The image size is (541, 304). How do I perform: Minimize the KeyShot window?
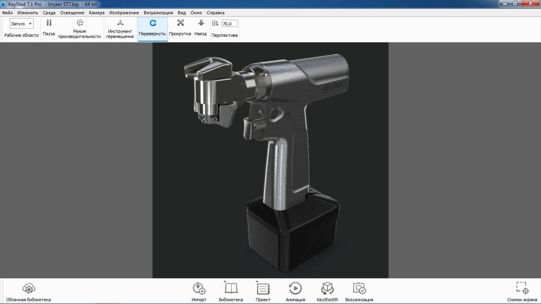click(x=504, y=3)
